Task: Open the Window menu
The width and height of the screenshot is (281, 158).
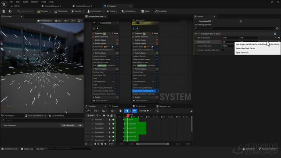Action: [x=34, y=2]
